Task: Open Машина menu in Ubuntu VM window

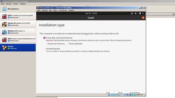Action: pyautogui.click(x=45, y=10)
